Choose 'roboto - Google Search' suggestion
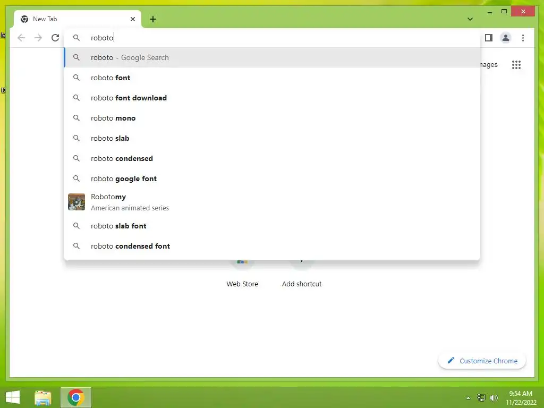Screen dimensions: 544x408 [273, 57]
